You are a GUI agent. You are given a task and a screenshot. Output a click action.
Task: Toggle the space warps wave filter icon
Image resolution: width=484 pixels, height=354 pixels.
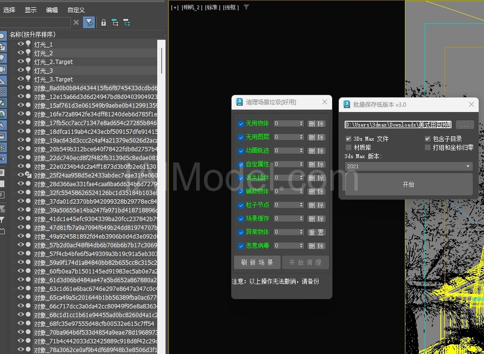pyautogui.click(x=2, y=92)
